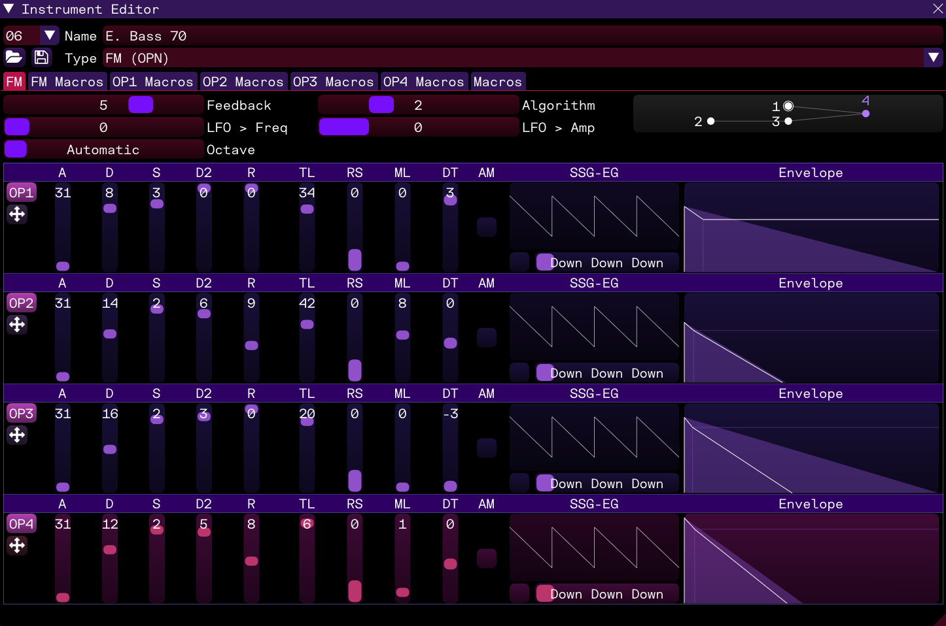Click the OP1 operator button
Screen dimensions: 946x626
(x=22, y=193)
